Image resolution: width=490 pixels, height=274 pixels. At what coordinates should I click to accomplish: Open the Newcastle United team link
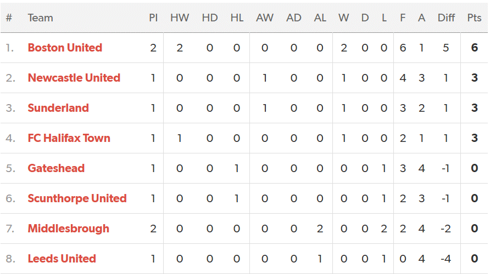pos(74,78)
